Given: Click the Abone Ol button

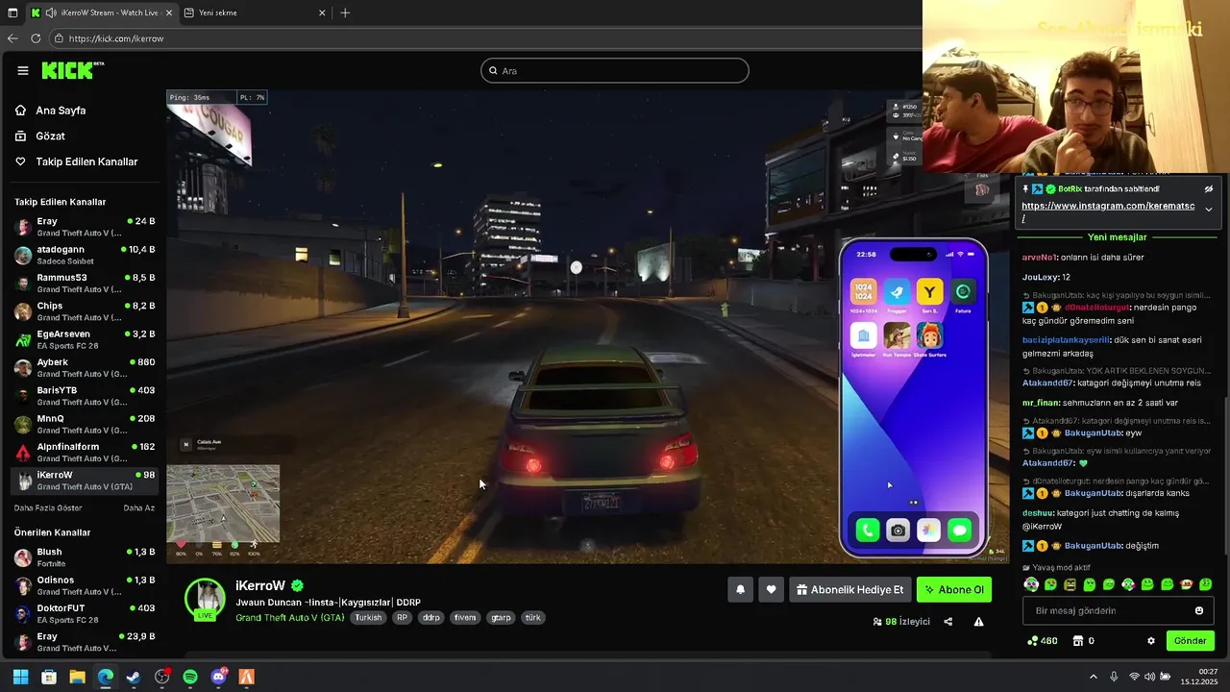Looking at the screenshot, I should (x=954, y=590).
